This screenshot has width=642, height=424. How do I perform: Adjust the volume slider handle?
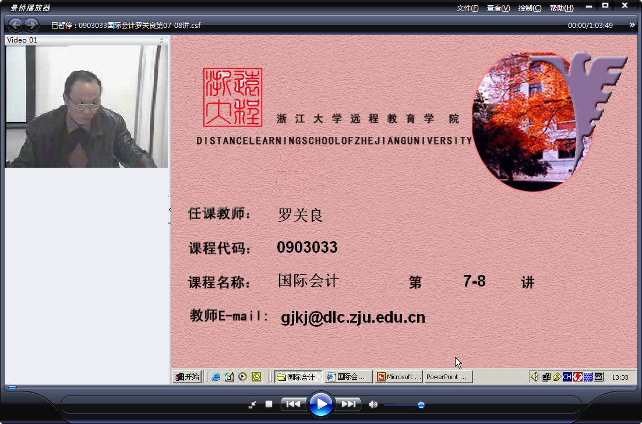(x=421, y=405)
